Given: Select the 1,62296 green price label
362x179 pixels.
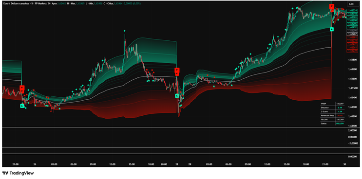Looking at the screenshot, I should click(x=352, y=24).
